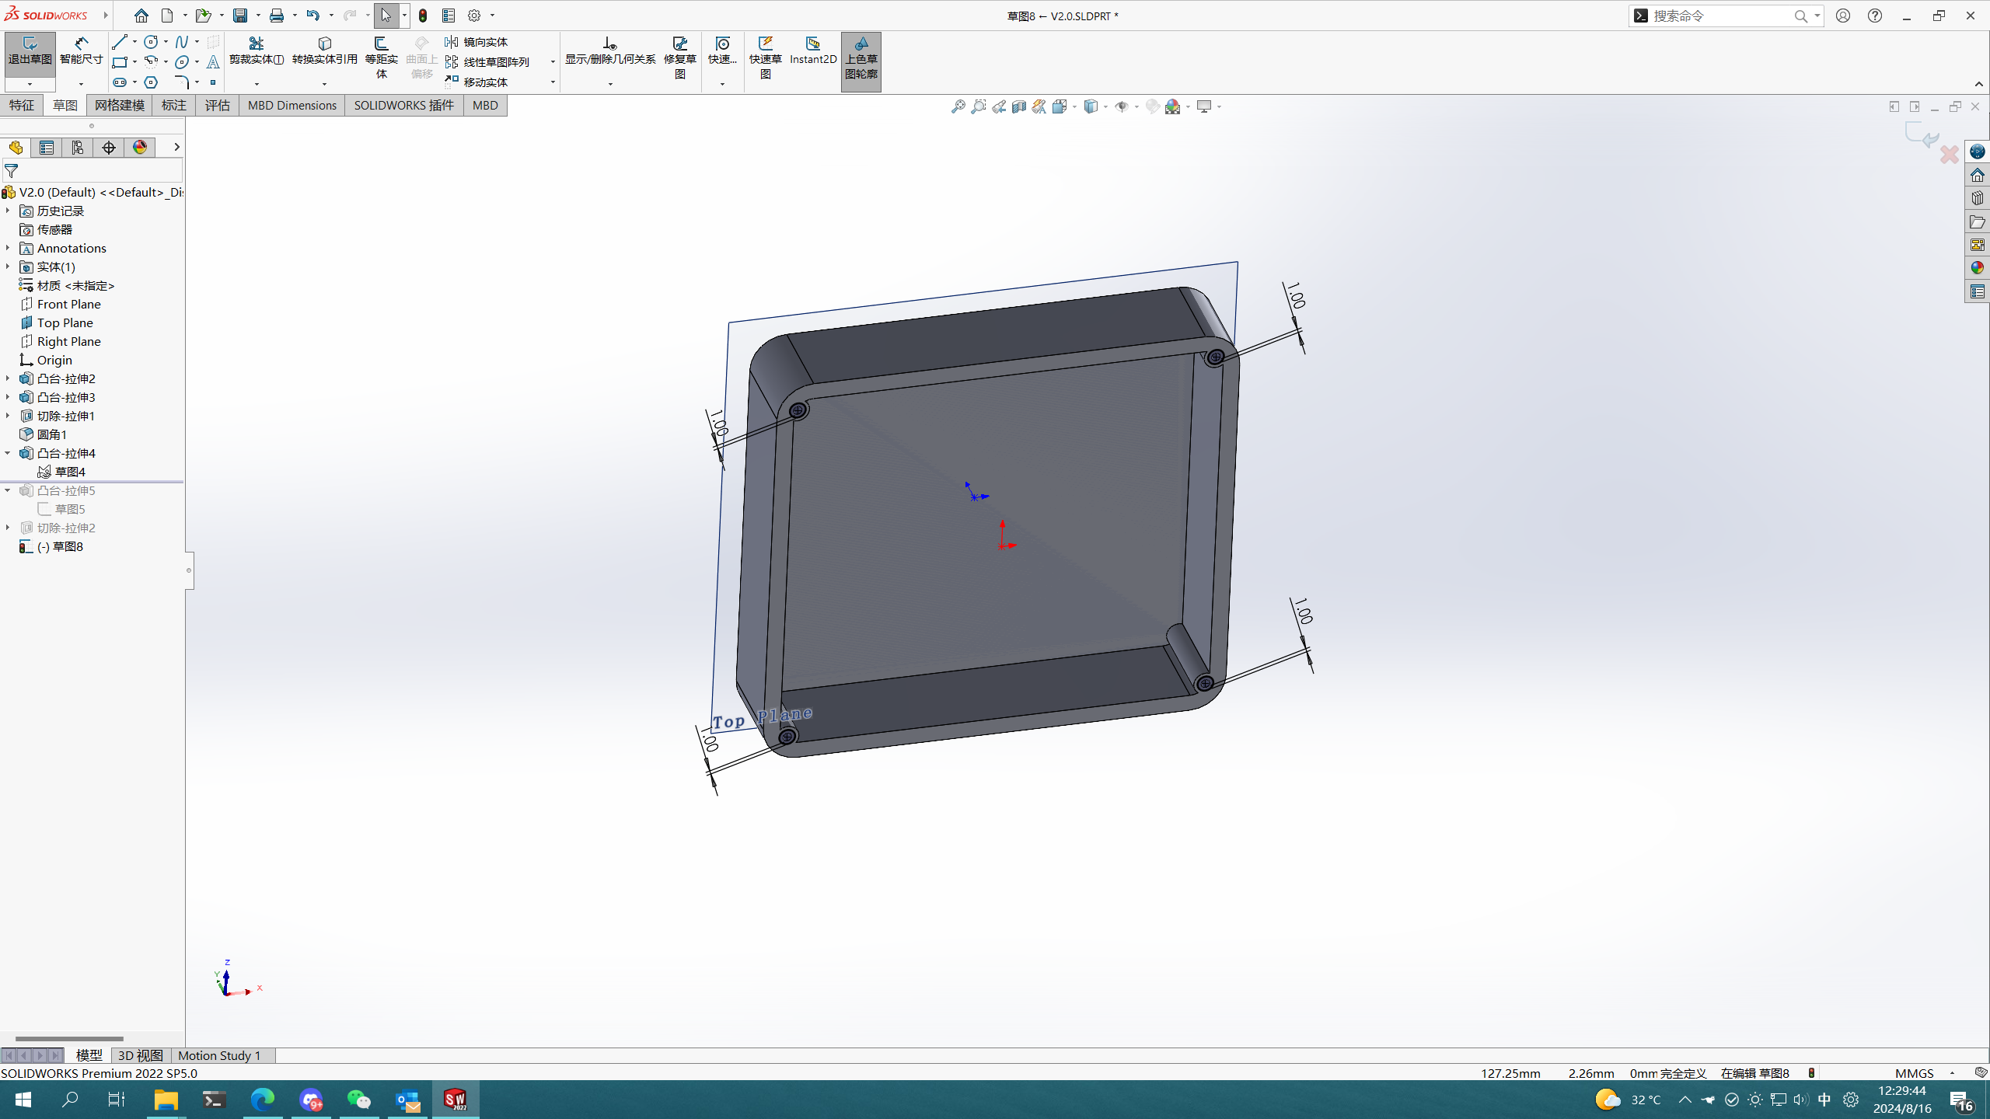Expand the 凸台-拉伸2 feature node
This screenshot has height=1119, width=1990.
(8, 378)
